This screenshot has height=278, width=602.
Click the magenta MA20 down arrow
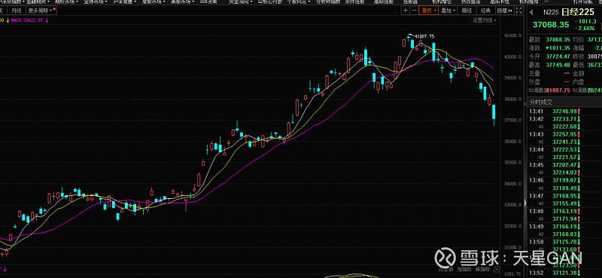click(47, 20)
